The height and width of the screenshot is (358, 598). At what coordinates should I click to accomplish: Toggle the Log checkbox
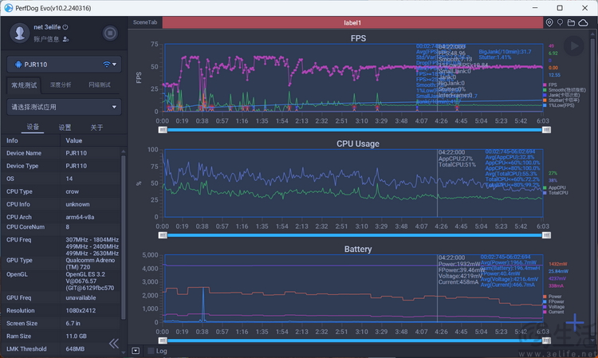tap(151, 351)
